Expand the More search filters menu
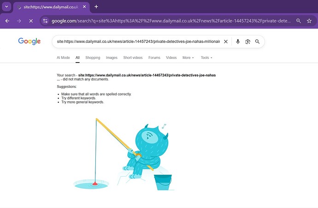318x208 pixels. tap(188, 58)
